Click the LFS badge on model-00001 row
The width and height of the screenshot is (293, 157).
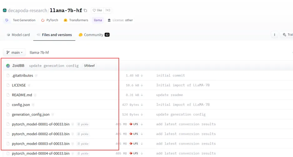134,124
